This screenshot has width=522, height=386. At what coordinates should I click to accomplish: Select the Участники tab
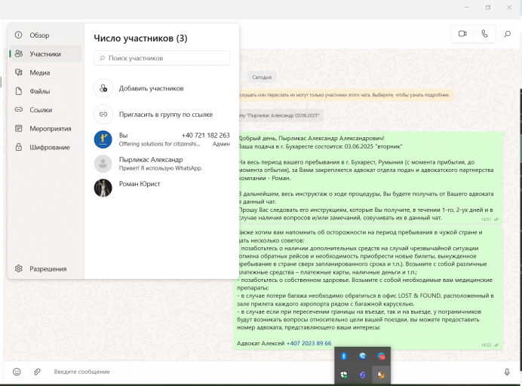(x=45, y=54)
